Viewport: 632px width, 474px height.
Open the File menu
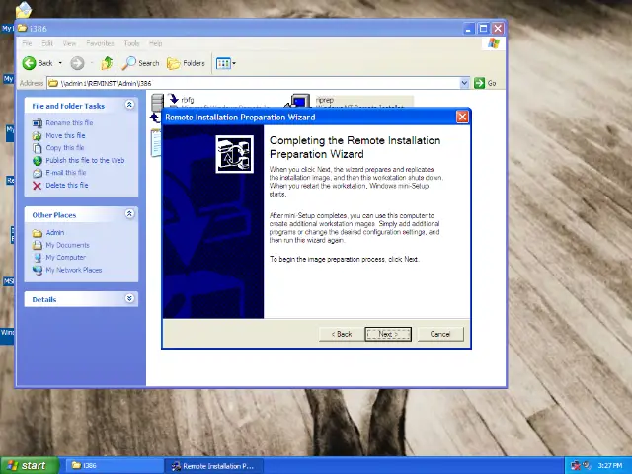[27, 43]
